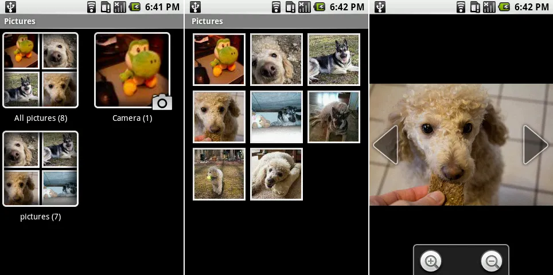Screen dimensions: 553x275
Task: Select husky under the bed grid thumbnail
Action: point(276,117)
